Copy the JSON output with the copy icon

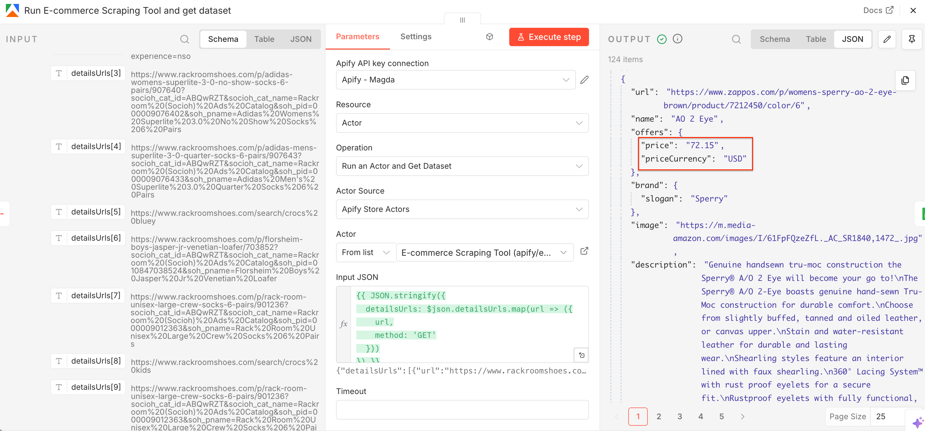tap(905, 80)
